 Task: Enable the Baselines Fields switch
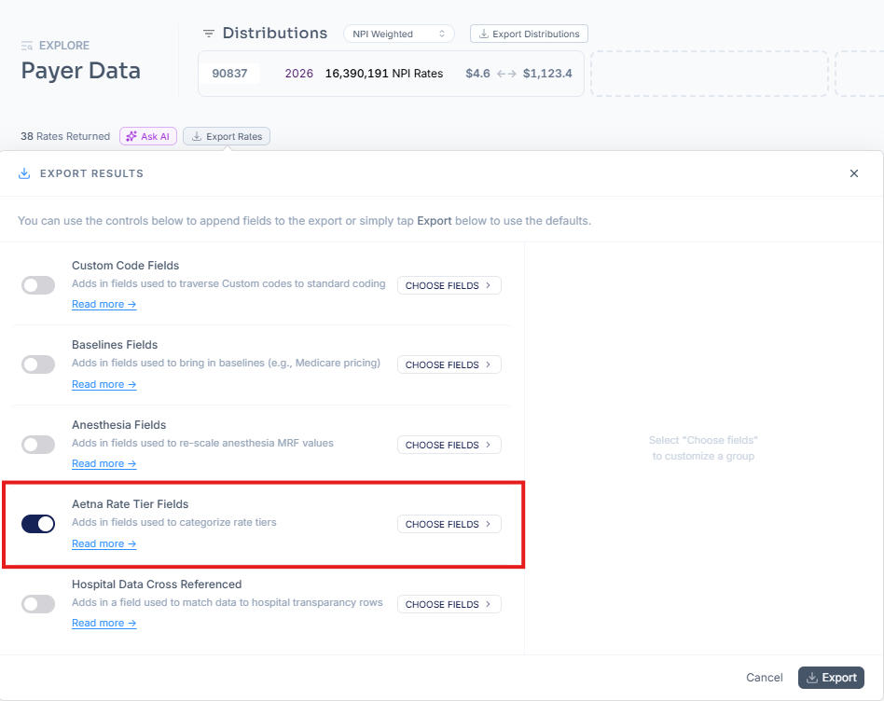[38, 364]
